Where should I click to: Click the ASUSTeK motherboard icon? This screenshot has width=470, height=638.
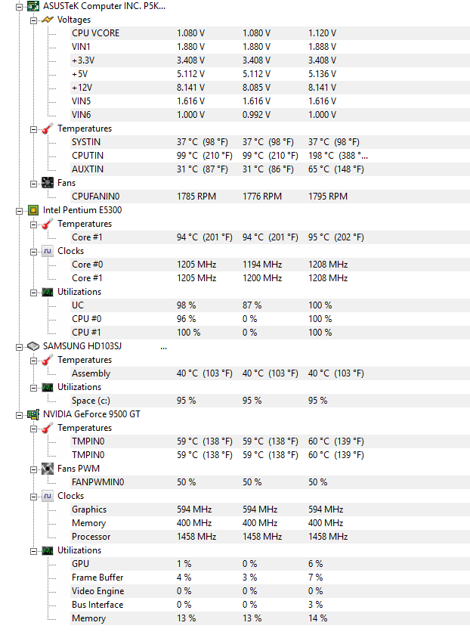point(33,6)
